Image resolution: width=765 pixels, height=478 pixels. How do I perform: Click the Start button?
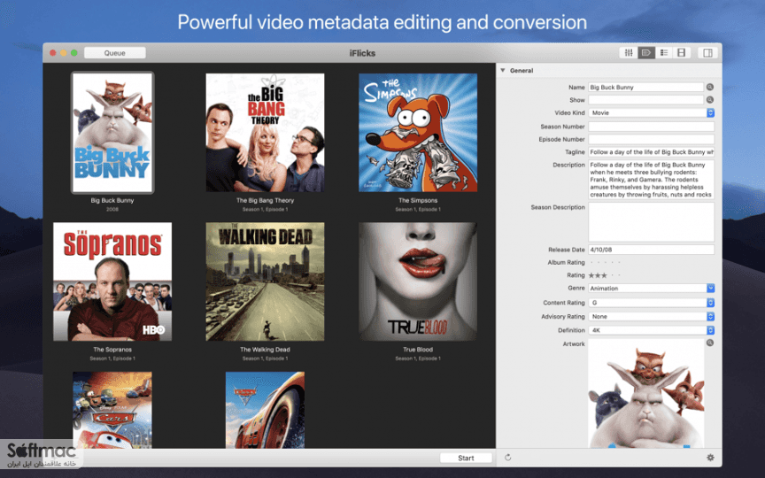pos(466,458)
